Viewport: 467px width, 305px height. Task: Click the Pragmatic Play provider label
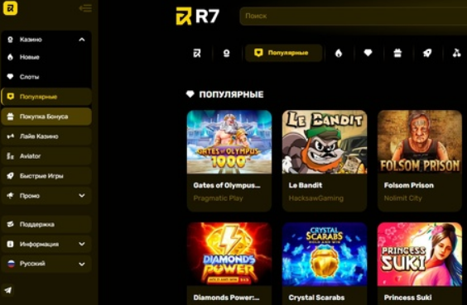point(218,198)
